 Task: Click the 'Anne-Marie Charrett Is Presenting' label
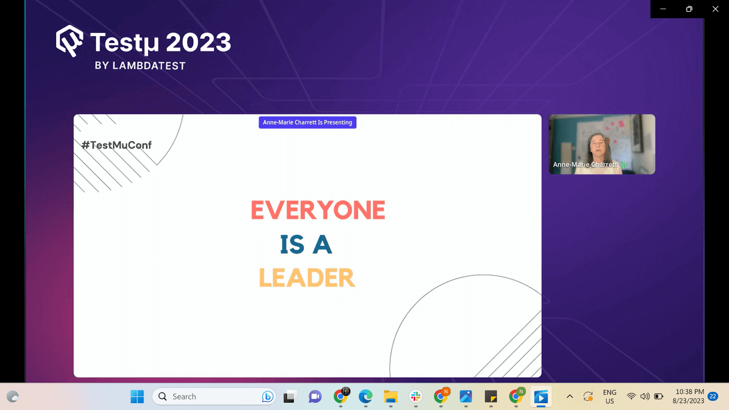coord(308,123)
